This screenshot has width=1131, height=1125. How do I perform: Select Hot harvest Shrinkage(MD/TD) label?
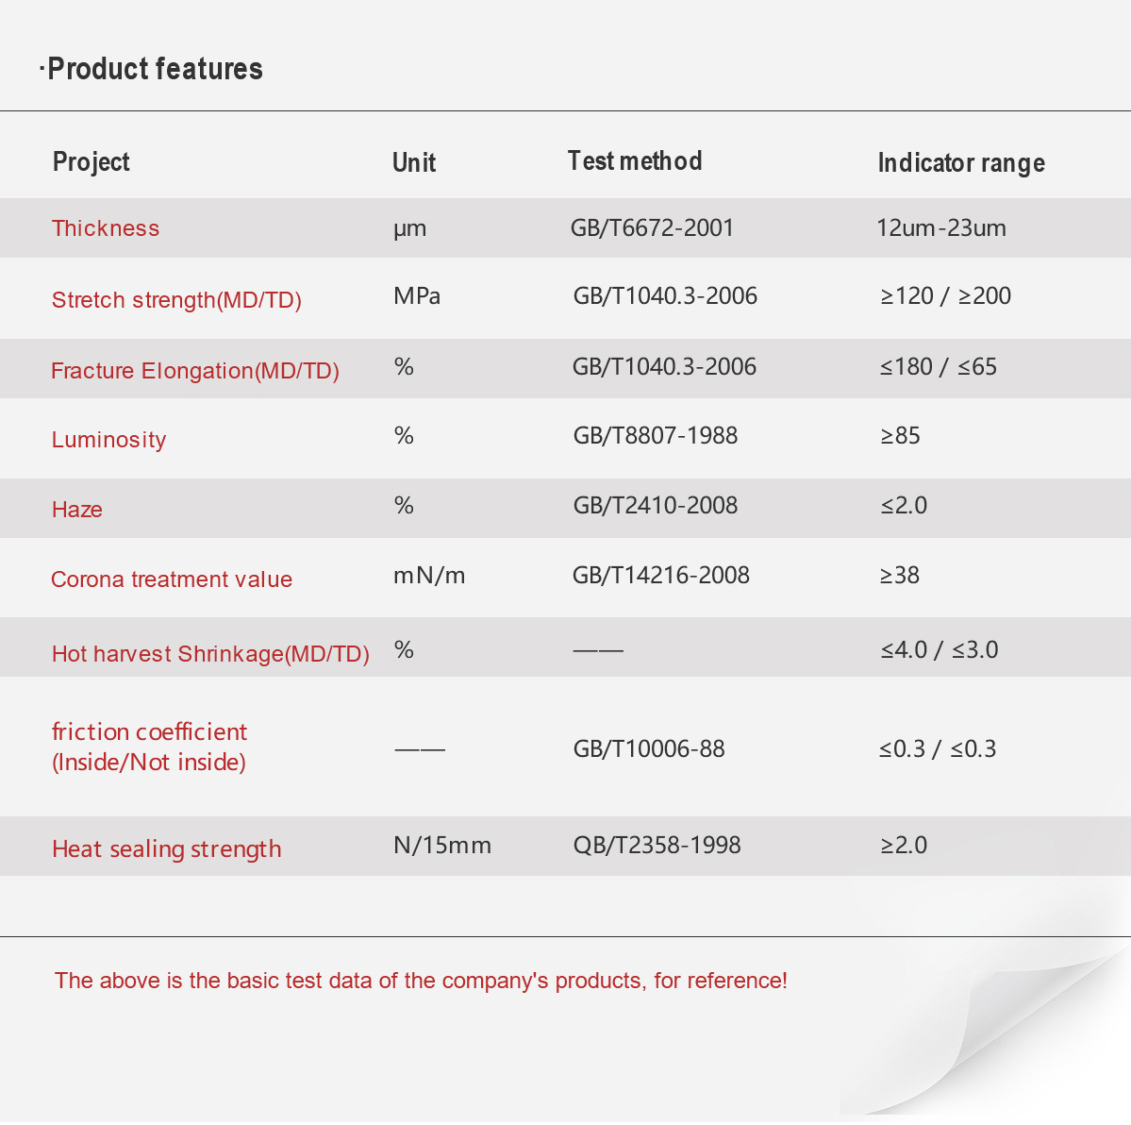210,654
